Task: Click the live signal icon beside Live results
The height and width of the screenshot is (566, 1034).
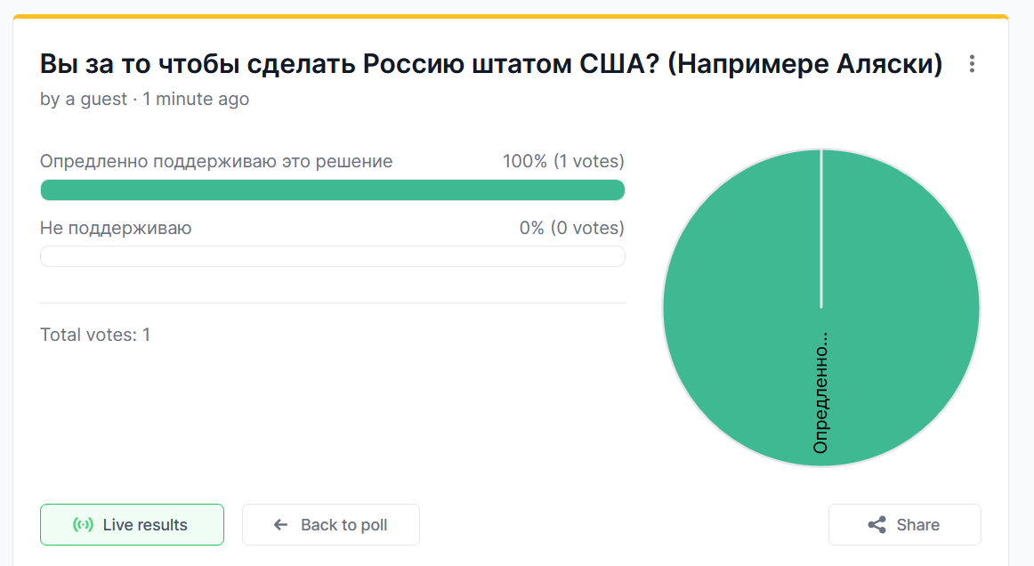Action: click(83, 525)
